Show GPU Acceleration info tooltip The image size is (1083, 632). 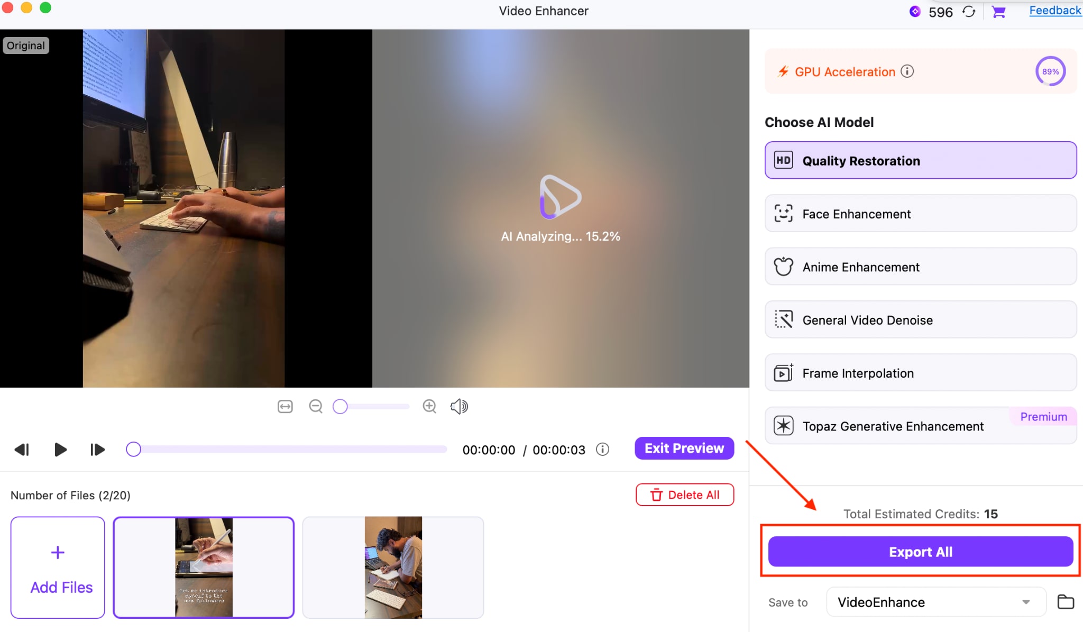pyautogui.click(x=907, y=71)
